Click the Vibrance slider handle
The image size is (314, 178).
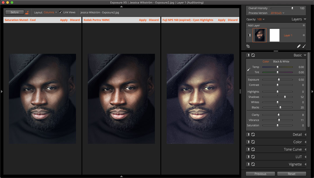point(279,120)
